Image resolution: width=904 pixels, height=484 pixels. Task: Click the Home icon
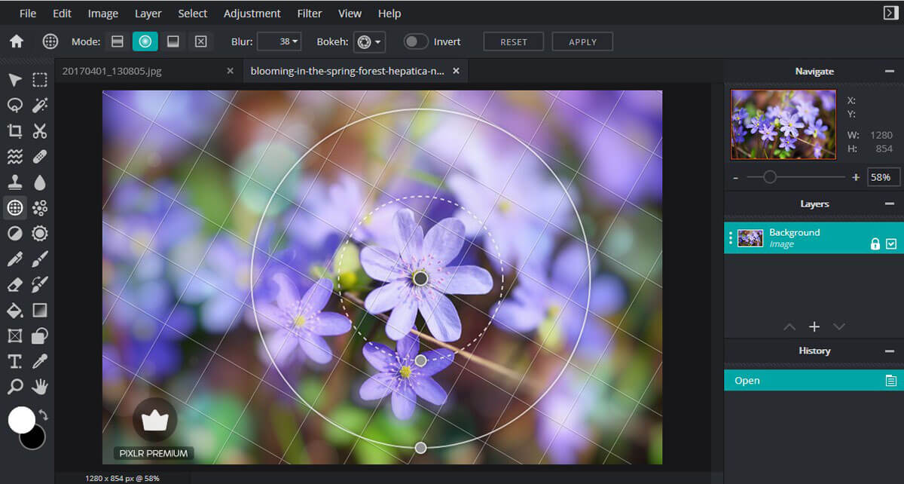coord(16,41)
